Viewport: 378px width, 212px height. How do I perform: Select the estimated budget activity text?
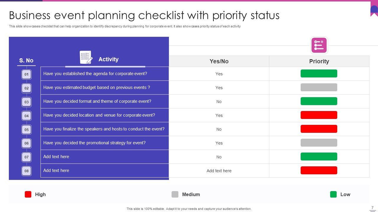[97, 87]
